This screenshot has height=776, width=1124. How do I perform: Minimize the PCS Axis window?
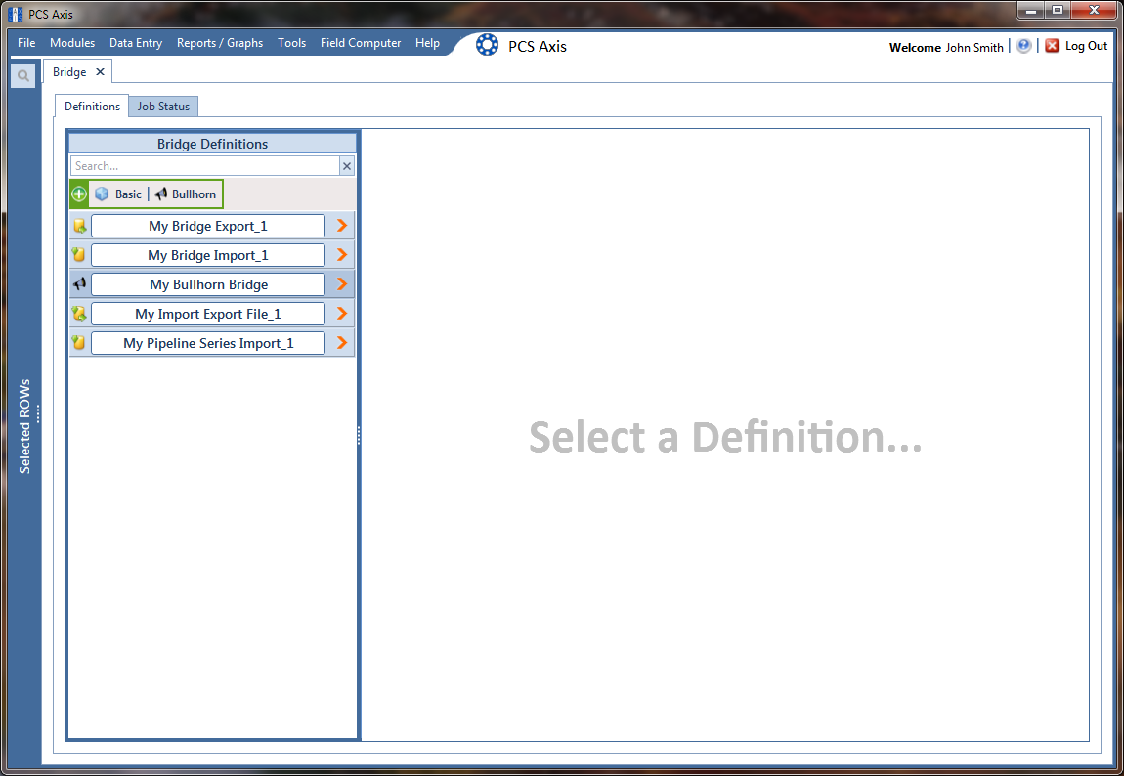[1031, 10]
